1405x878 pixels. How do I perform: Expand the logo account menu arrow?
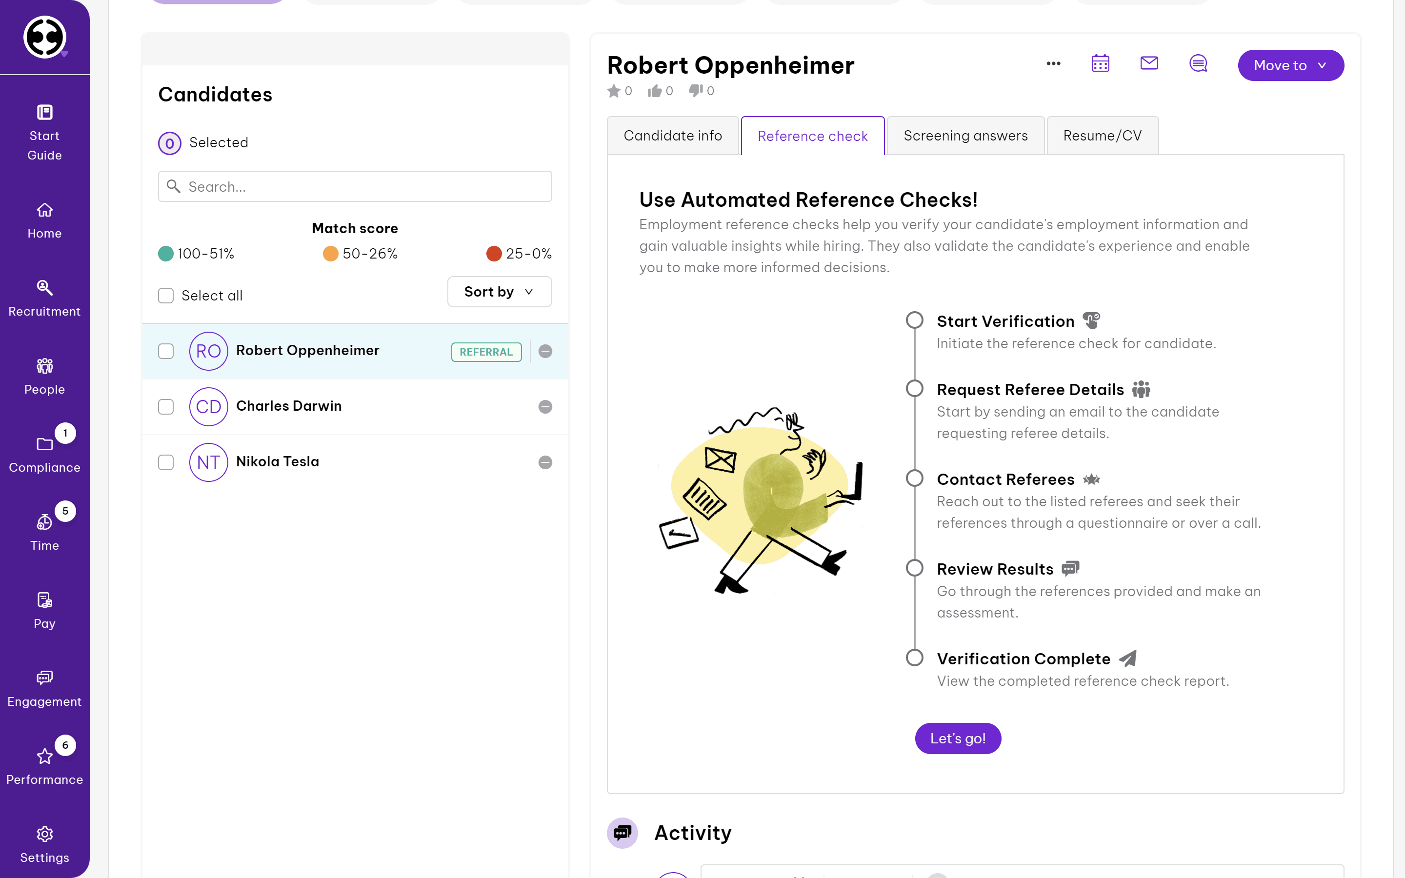(64, 55)
